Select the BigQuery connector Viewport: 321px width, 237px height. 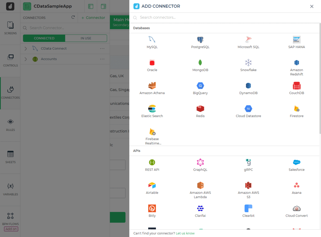(x=200, y=89)
